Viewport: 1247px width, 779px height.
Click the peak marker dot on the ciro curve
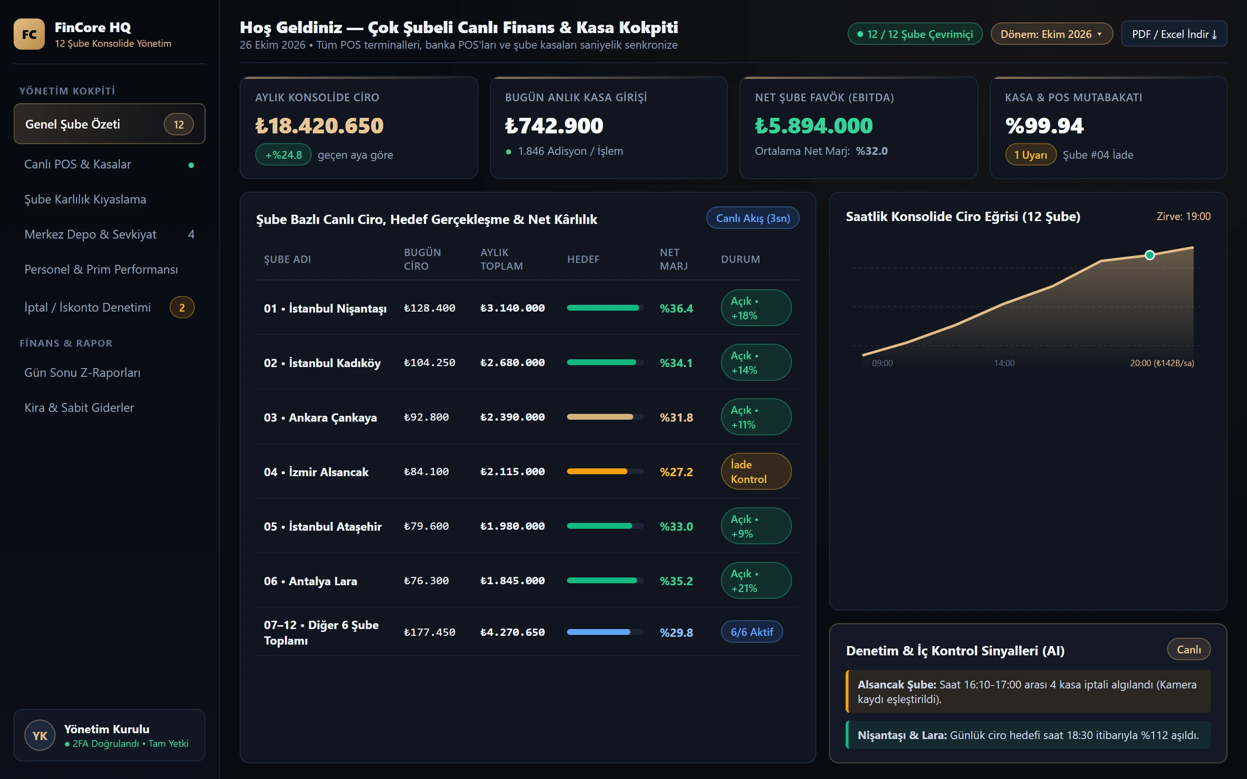pos(1150,255)
